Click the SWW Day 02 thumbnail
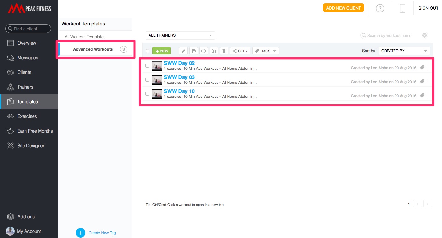 pyautogui.click(x=157, y=66)
